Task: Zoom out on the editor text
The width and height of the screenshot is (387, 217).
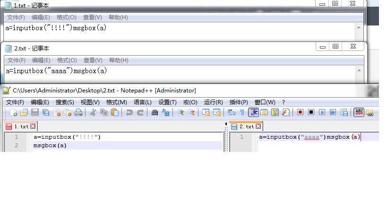Action: (x=191, y=113)
